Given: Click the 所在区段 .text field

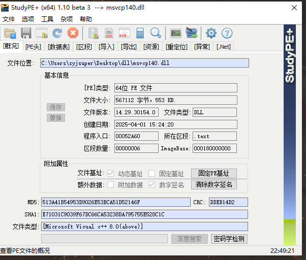Looking at the screenshot, I should point(215,136).
